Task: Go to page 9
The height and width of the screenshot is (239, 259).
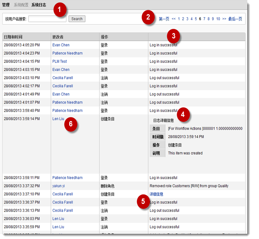Action: pyautogui.click(x=213, y=19)
